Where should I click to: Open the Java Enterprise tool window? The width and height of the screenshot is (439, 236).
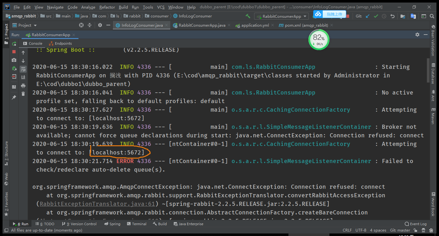(x=188, y=224)
